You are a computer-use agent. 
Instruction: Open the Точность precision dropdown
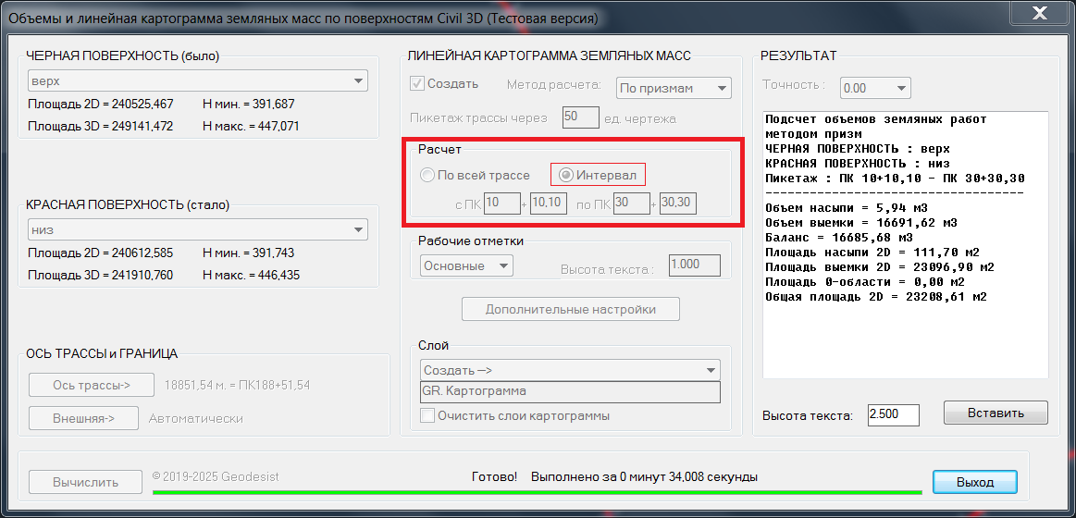[874, 88]
